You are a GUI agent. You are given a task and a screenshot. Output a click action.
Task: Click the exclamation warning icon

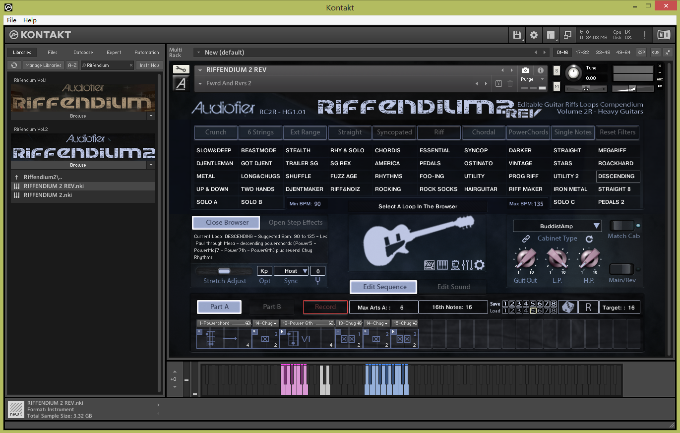pos(644,35)
